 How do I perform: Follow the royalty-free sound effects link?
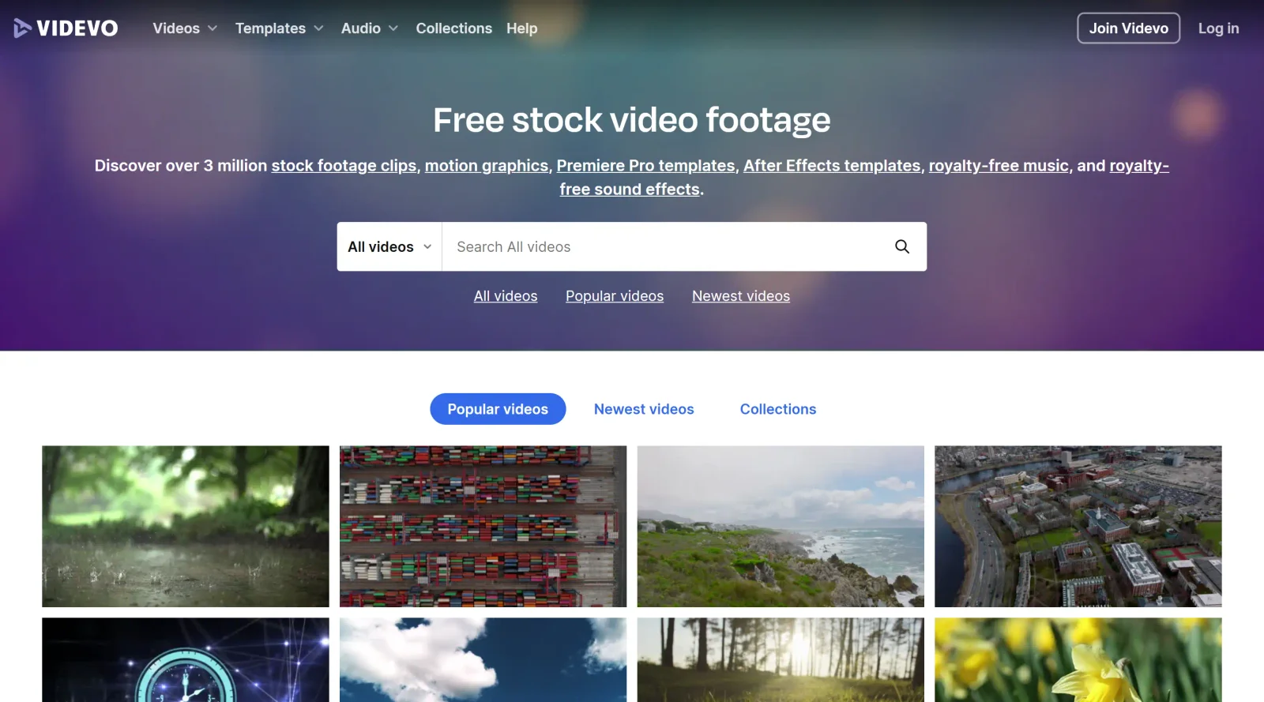click(630, 190)
